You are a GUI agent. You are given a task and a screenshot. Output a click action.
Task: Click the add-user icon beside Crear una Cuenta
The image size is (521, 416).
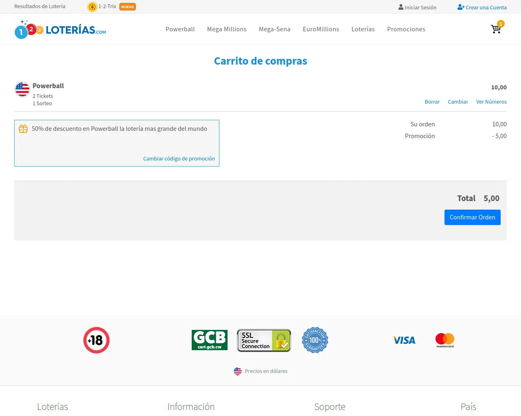tap(461, 7)
